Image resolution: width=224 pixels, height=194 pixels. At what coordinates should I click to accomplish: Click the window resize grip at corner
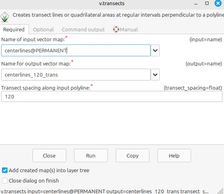tap(221, 192)
